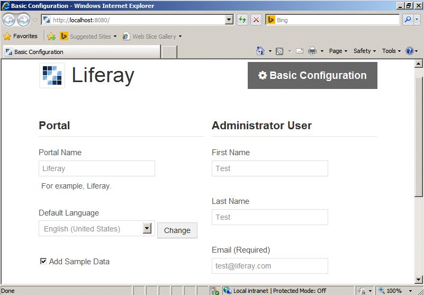
Task: Click the Last Name input field
Action: pos(270,217)
